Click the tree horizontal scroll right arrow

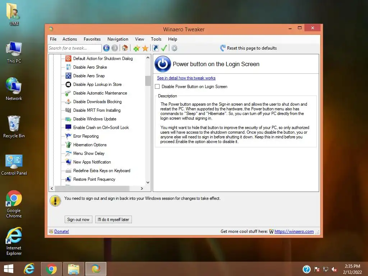[x=142, y=188]
